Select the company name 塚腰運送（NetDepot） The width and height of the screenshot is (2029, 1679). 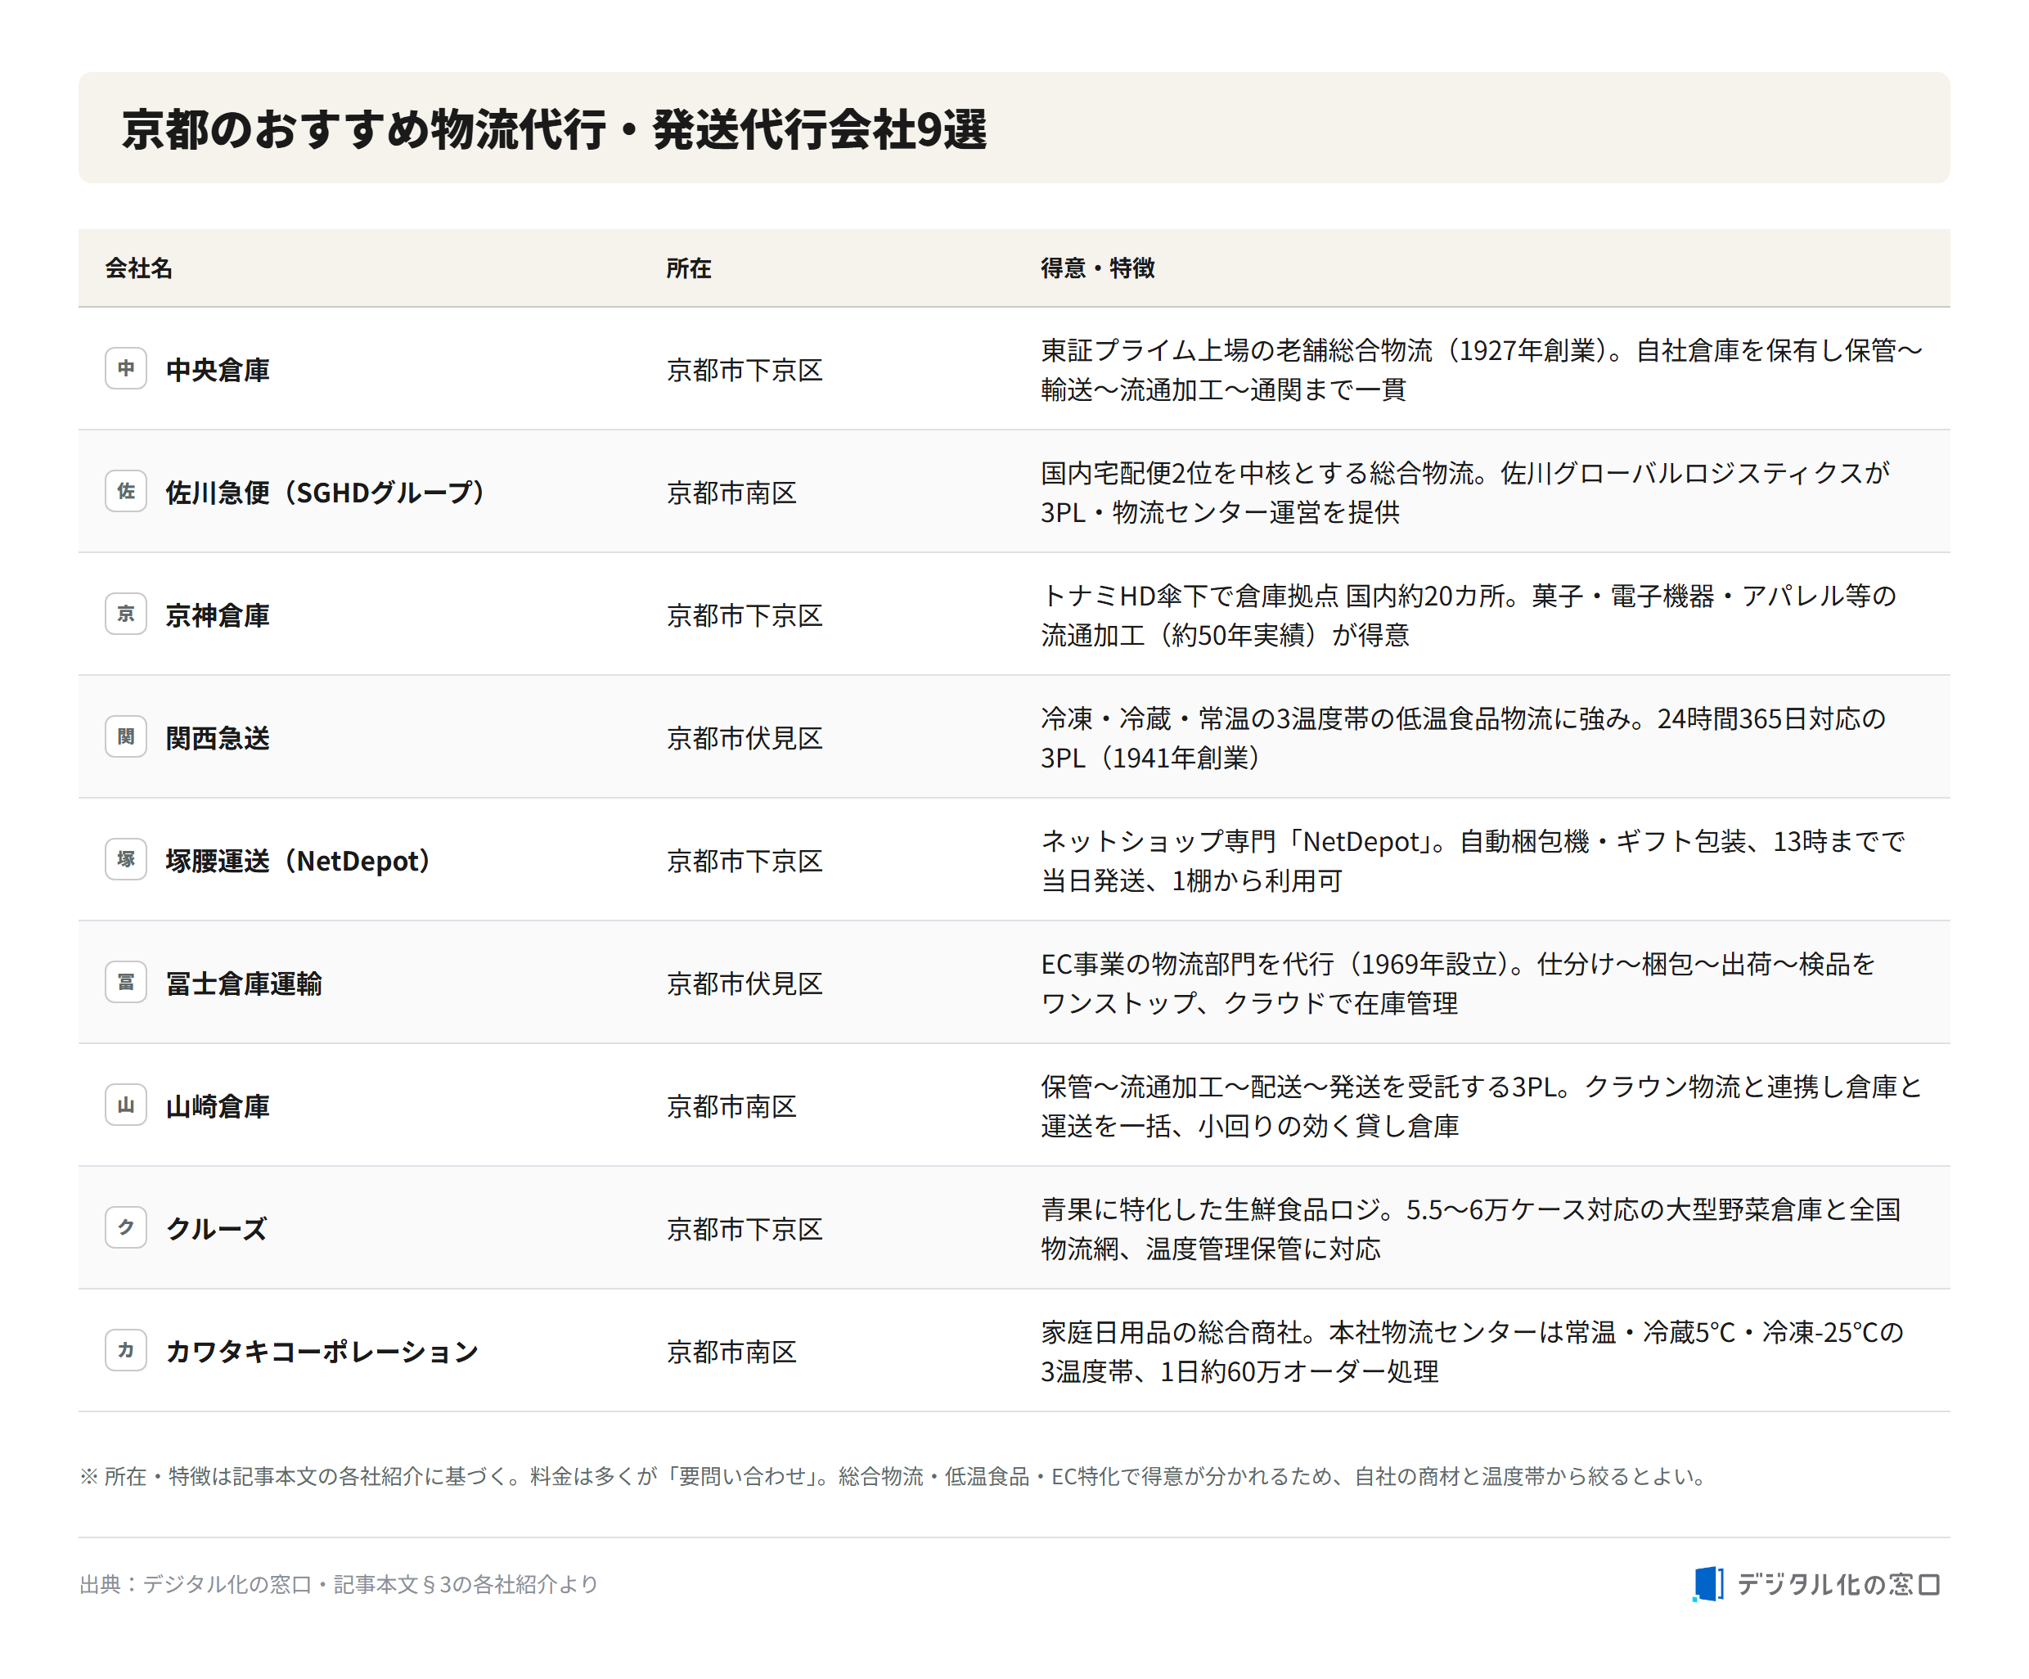pos(299,861)
